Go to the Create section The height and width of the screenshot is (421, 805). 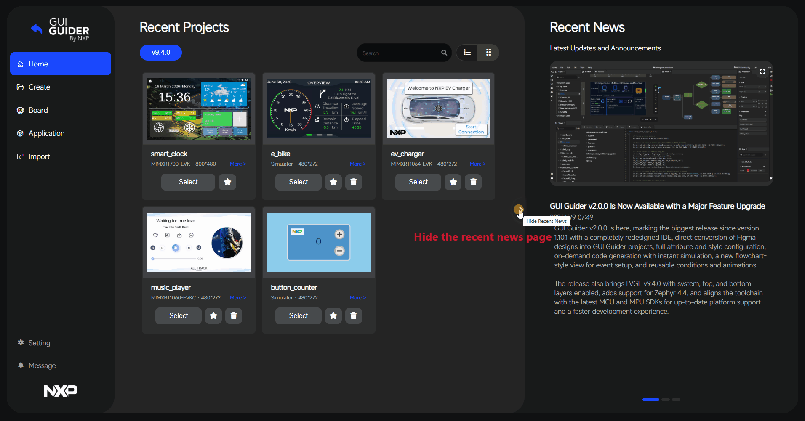(61, 87)
